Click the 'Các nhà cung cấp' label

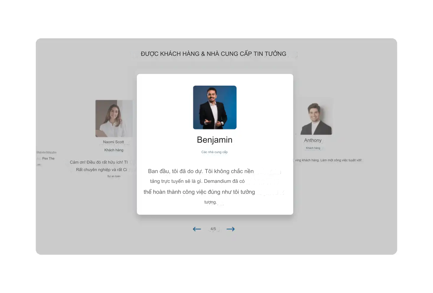pos(214,152)
